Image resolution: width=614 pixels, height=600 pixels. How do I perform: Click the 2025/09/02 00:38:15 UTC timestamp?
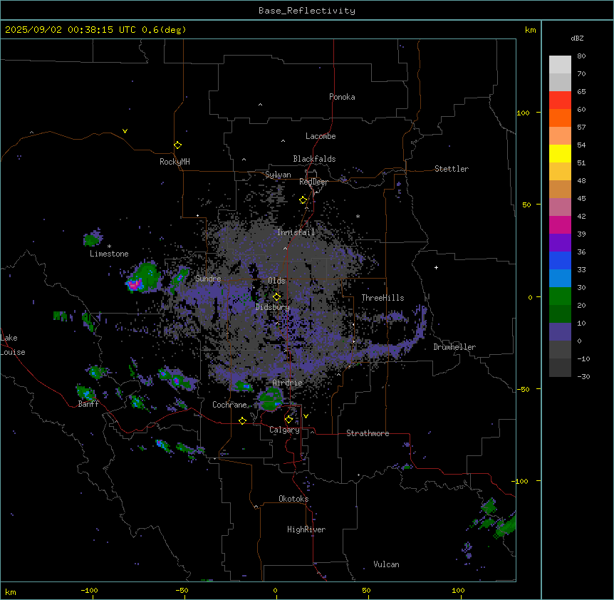click(71, 30)
